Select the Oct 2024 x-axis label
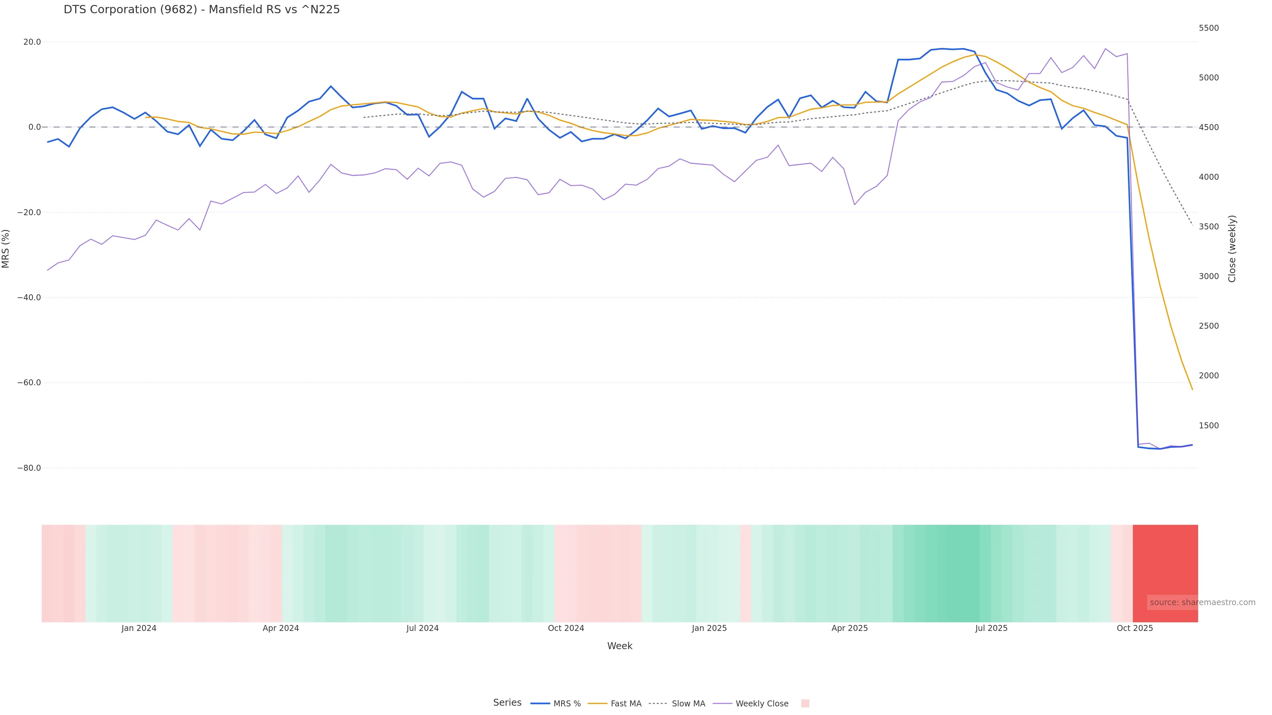Viewport: 1272px width, 715px height. [566, 628]
